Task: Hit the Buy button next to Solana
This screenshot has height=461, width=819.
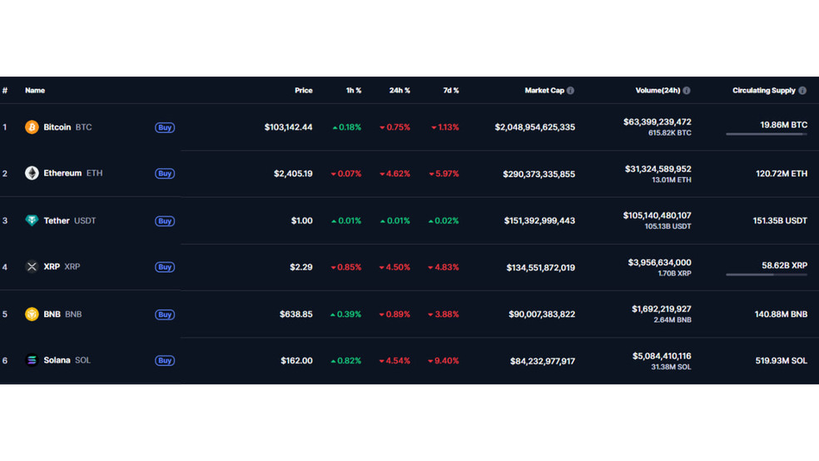Action: pos(165,360)
